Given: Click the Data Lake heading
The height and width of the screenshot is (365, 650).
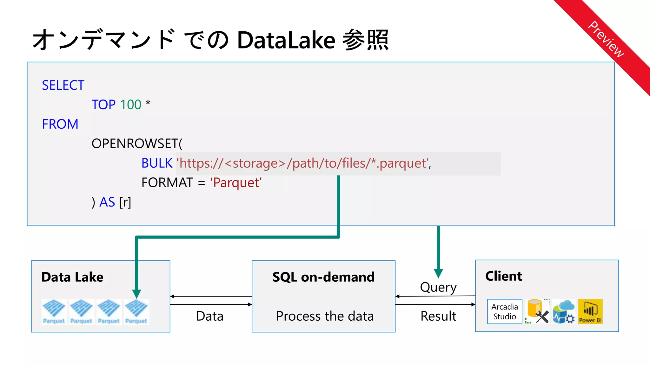Looking at the screenshot, I should (x=72, y=277).
